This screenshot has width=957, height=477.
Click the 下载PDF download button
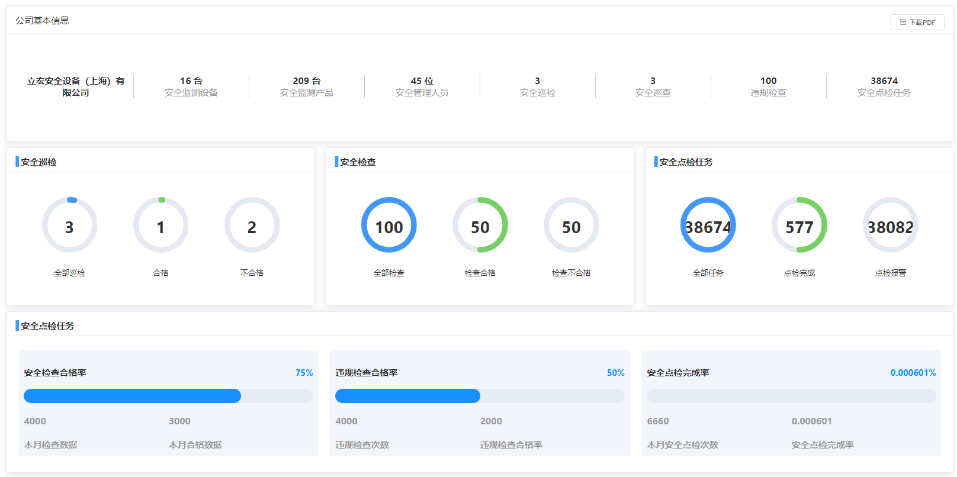point(917,22)
